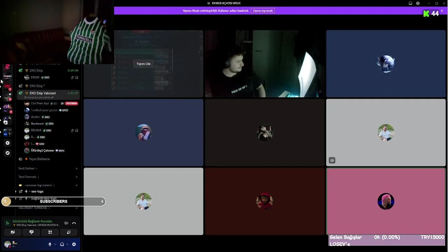Focus the blue-orb avatar participant tile
The height and width of the screenshot is (252, 448).
point(386,63)
